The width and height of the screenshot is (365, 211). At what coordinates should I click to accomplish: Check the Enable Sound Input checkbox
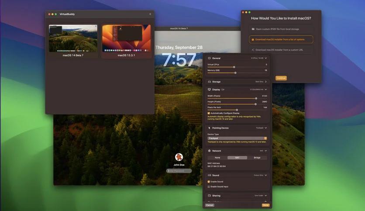(209, 187)
